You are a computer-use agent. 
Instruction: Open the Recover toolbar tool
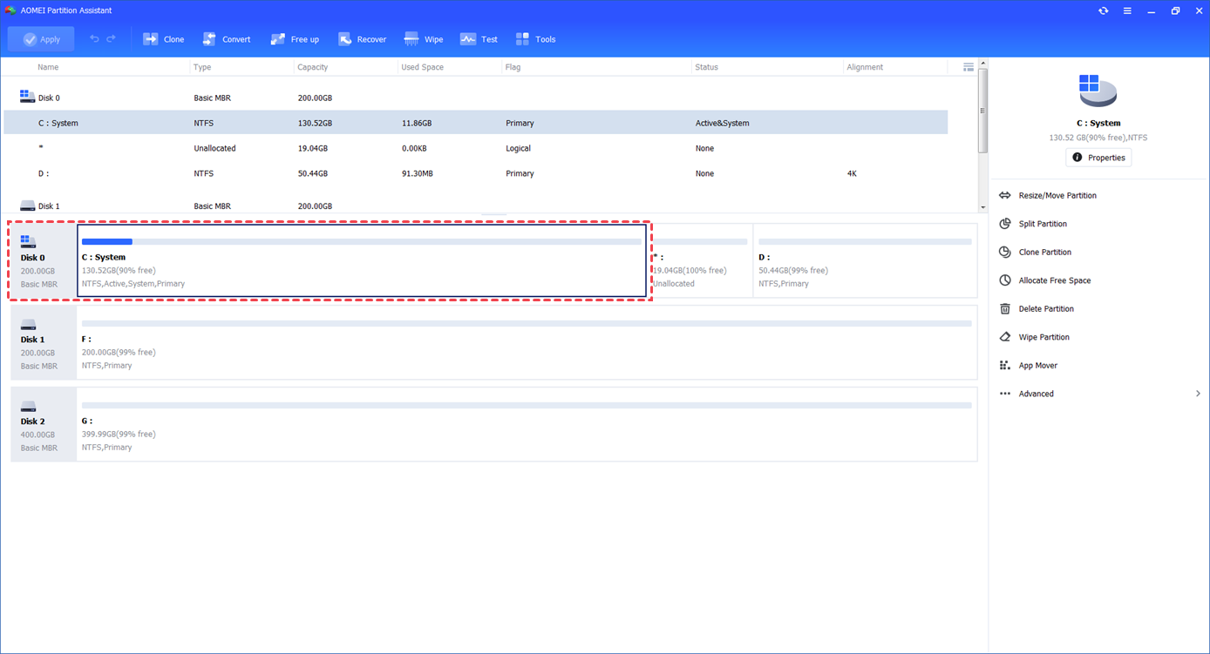pyautogui.click(x=362, y=39)
